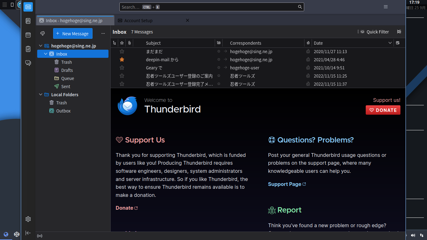This screenshot has width=427, height=240.
Task: Sort by the attachment column header
Action: [129, 43]
